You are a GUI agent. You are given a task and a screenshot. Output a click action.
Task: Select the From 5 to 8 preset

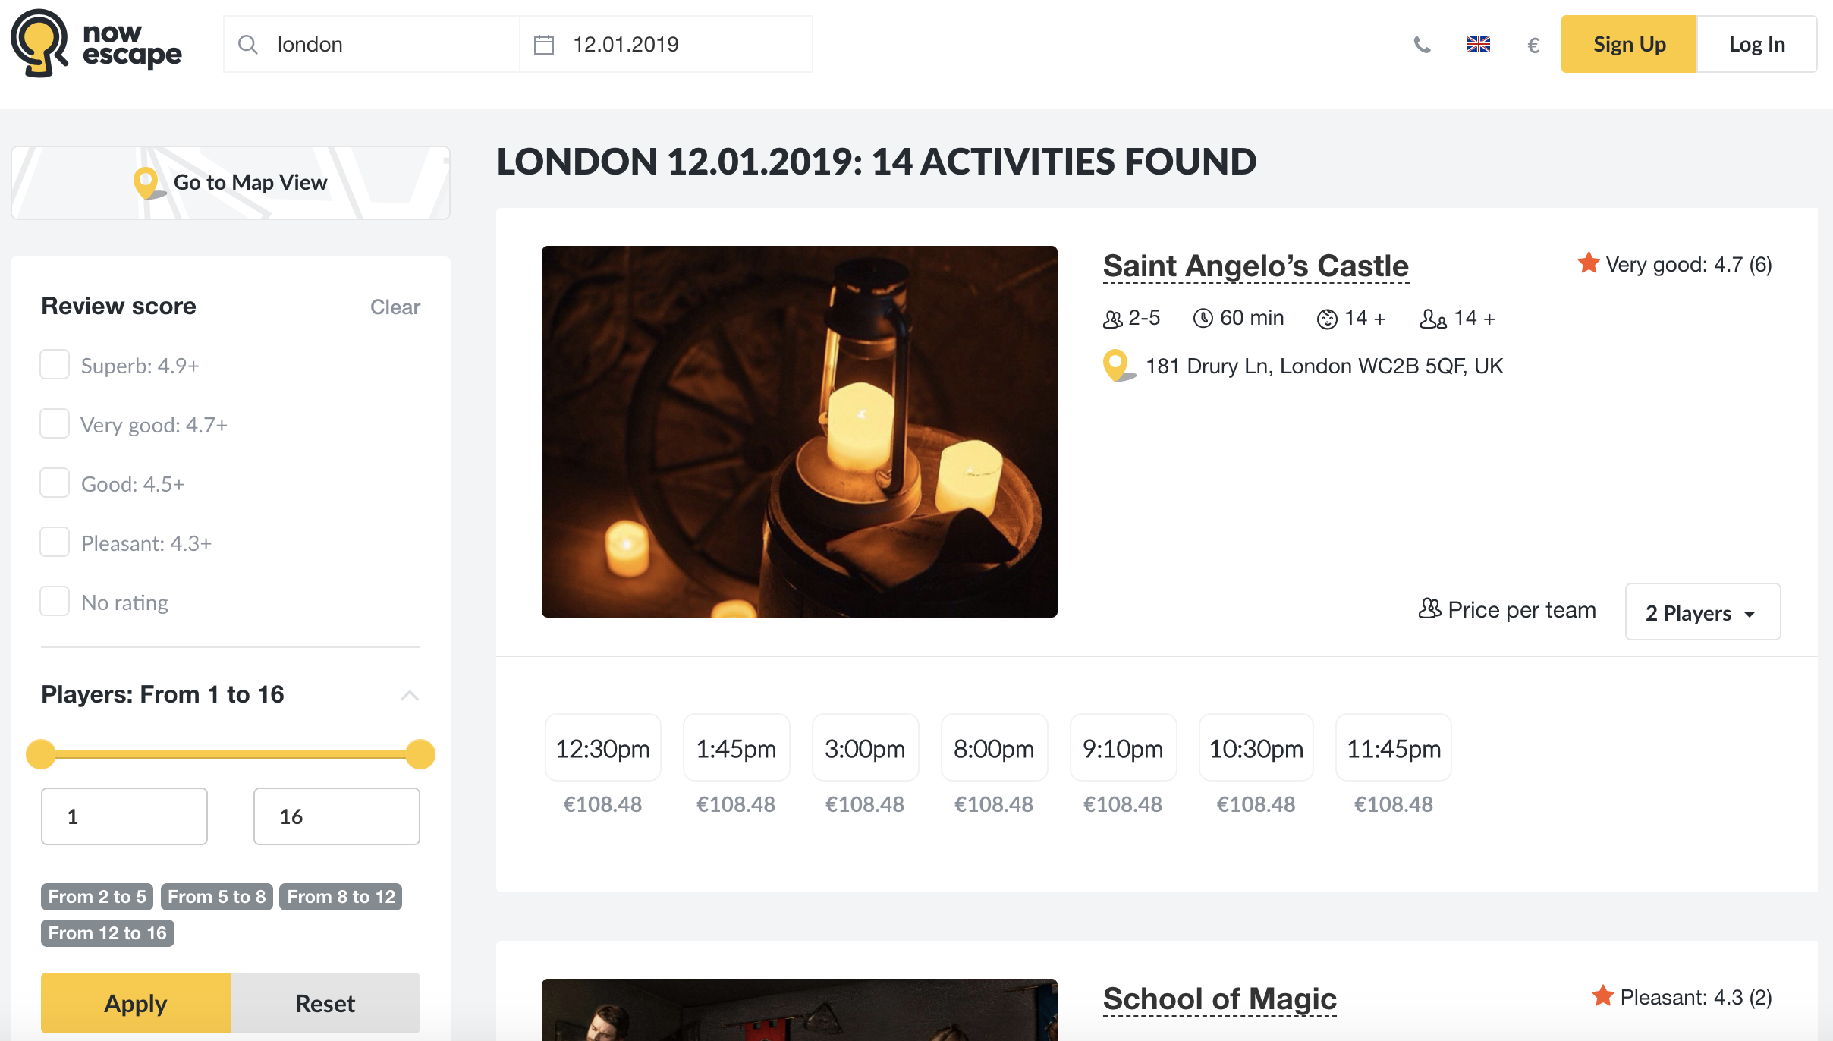(x=216, y=897)
